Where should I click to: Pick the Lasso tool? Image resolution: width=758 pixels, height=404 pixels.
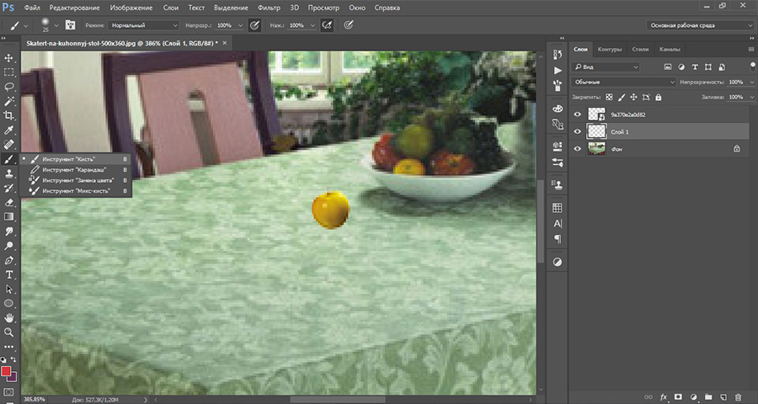coord(9,87)
